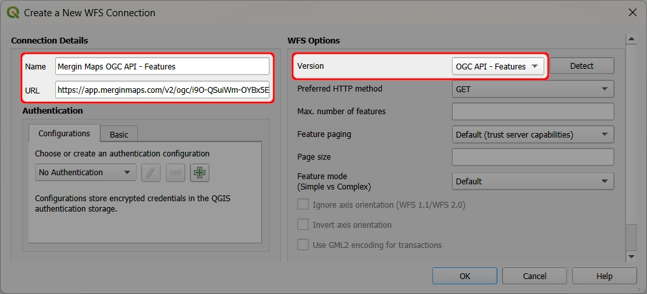Click the Max. number of features field
The width and height of the screenshot is (647, 294).
coord(533,112)
